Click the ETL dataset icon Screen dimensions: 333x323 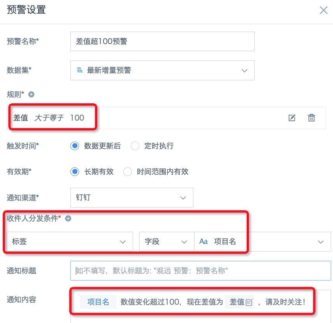(80, 70)
